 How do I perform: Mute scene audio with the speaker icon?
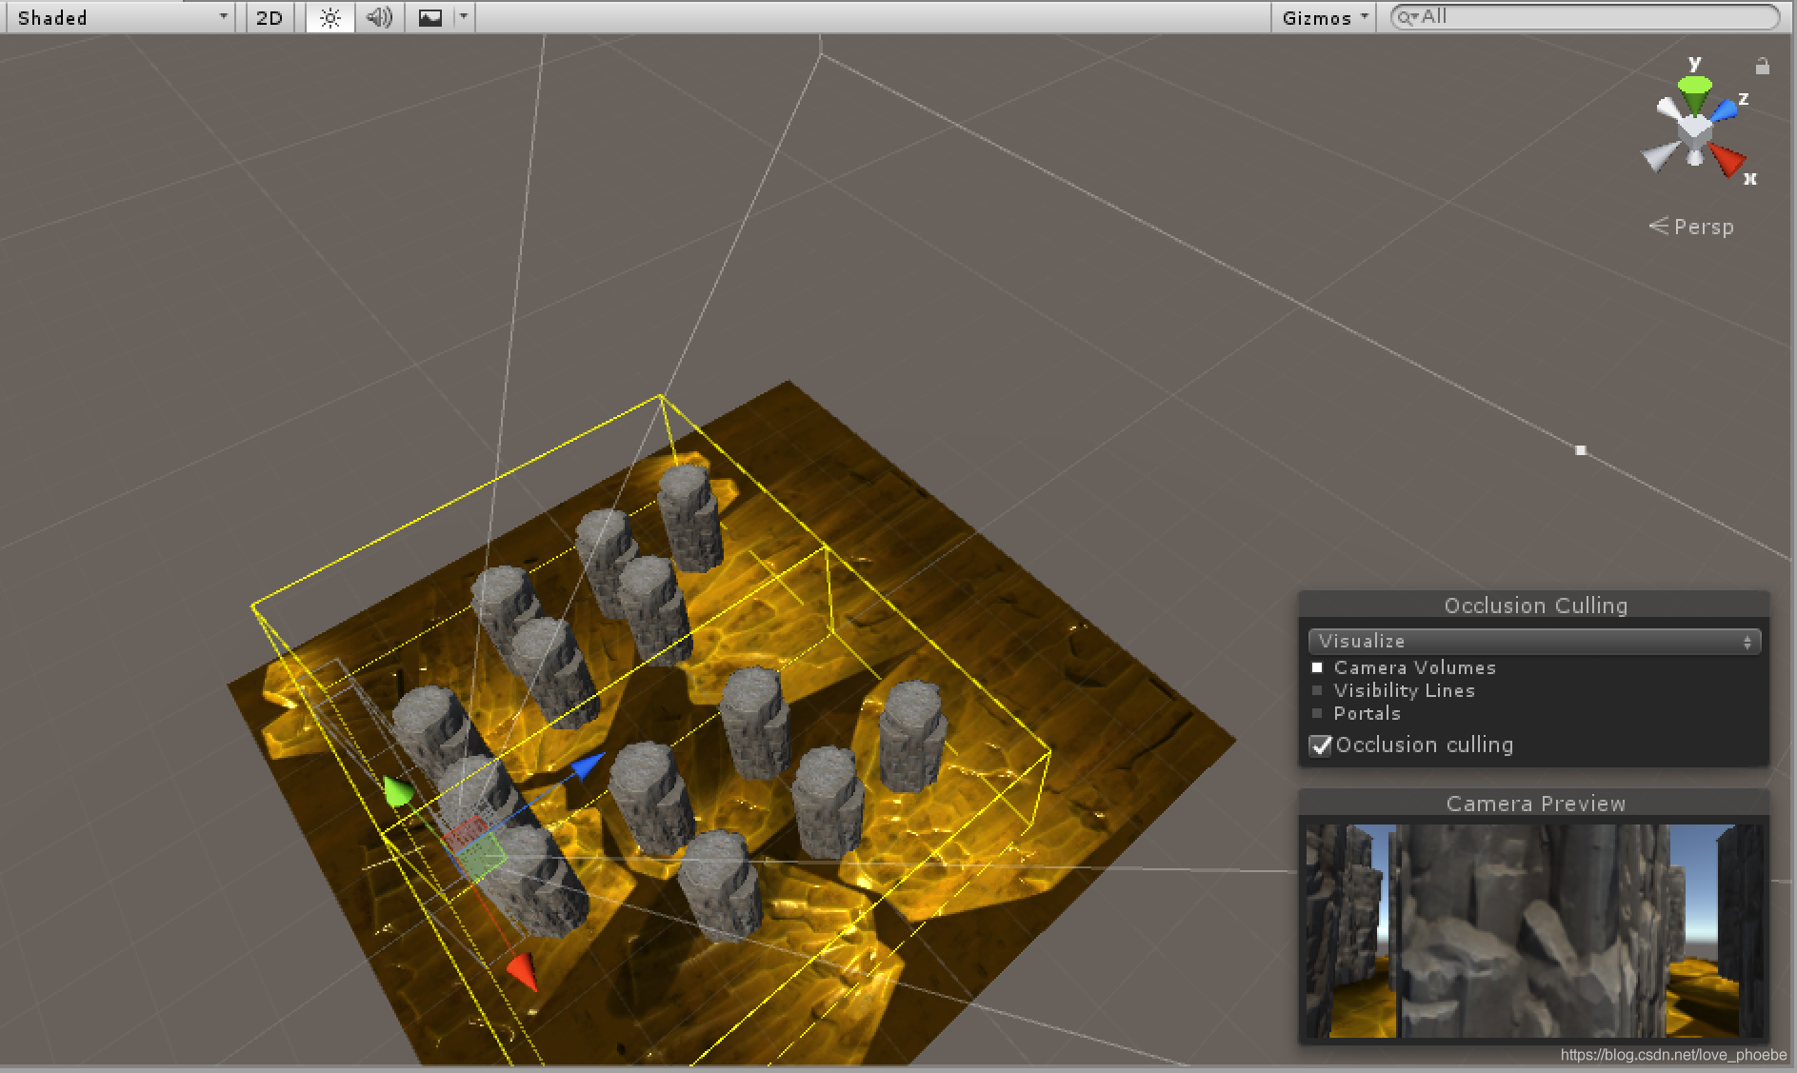tap(379, 16)
